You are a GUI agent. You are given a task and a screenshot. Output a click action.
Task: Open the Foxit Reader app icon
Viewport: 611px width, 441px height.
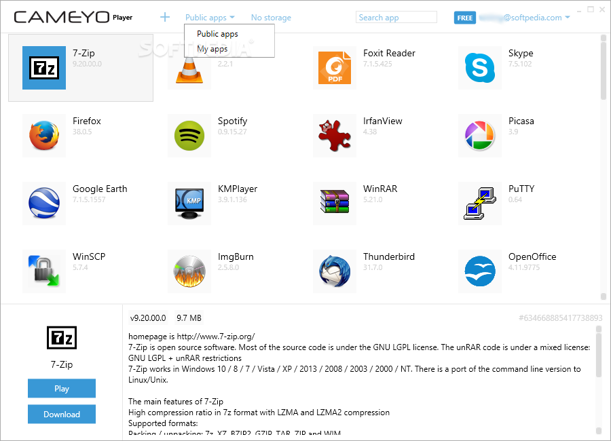click(335, 68)
